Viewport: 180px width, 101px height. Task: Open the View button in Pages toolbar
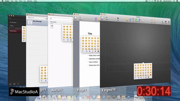(75, 17)
